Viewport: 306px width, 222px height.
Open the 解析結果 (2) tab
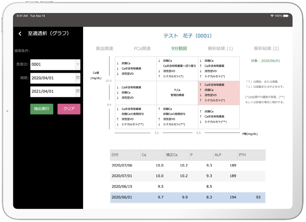pyautogui.click(x=266, y=48)
